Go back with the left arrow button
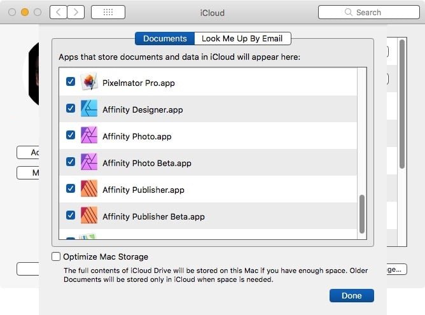 pos(58,12)
